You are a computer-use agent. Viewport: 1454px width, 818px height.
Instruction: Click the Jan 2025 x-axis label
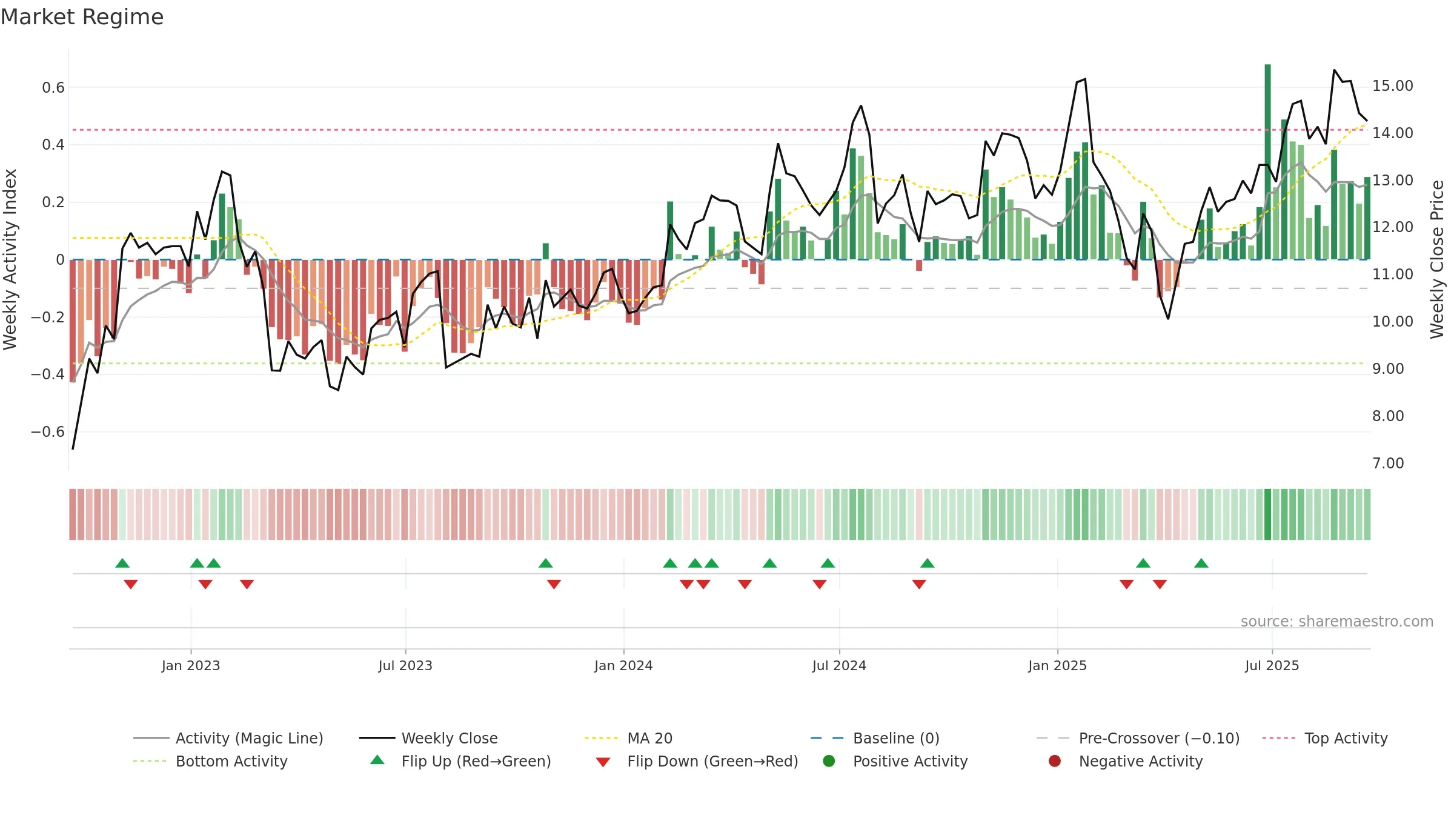[1057, 665]
